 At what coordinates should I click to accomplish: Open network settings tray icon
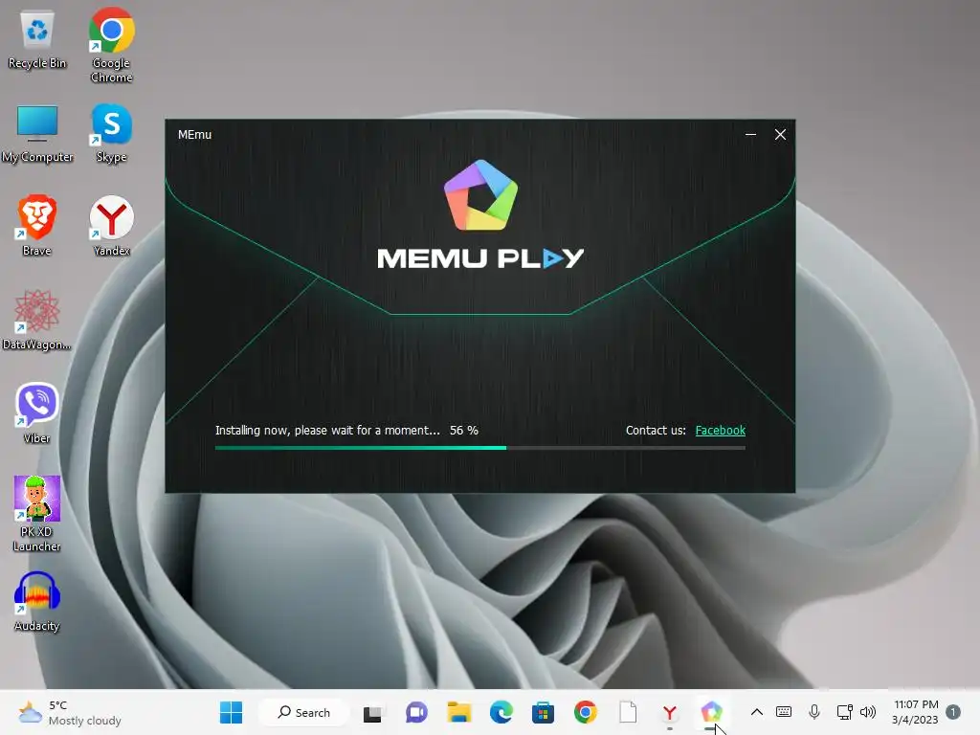click(x=844, y=712)
